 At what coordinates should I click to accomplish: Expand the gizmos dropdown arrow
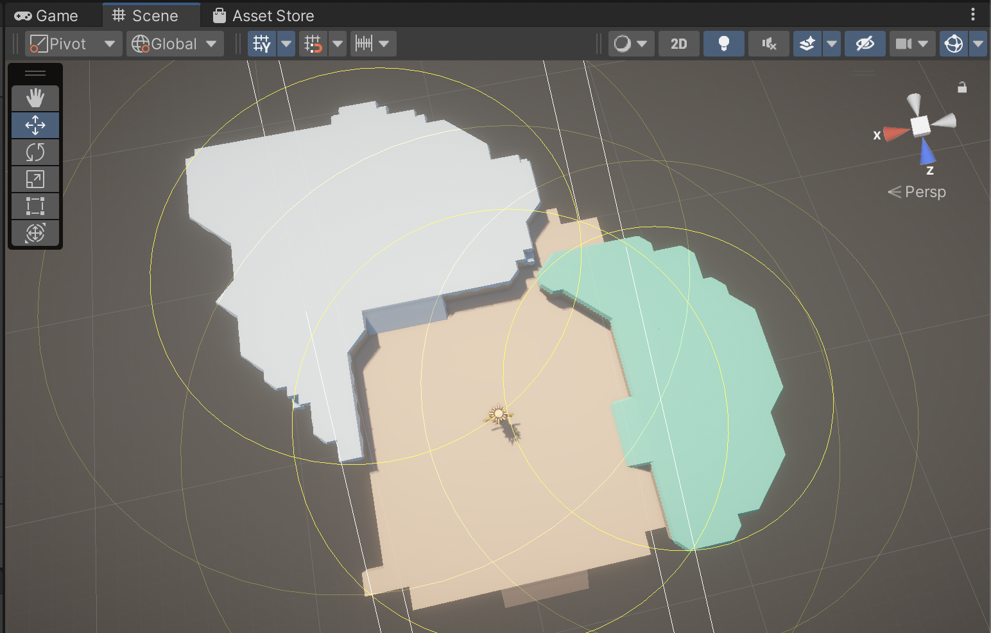pos(978,44)
